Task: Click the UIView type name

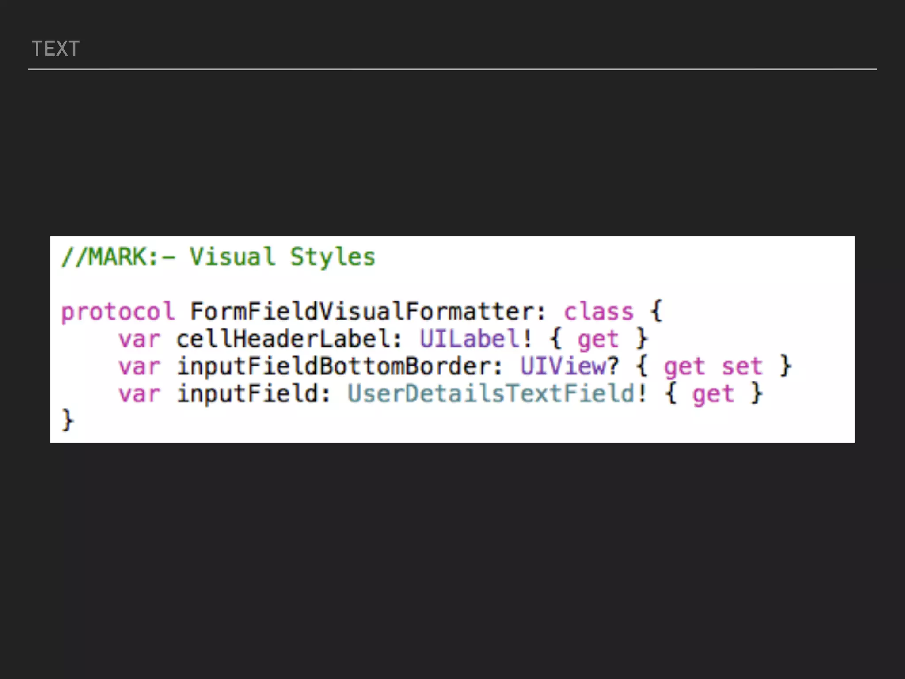Action: 563,366
